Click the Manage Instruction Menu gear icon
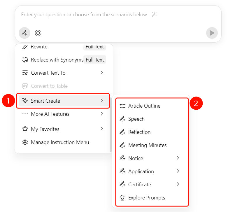This screenshot has height=212, width=228. (x=25, y=142)
